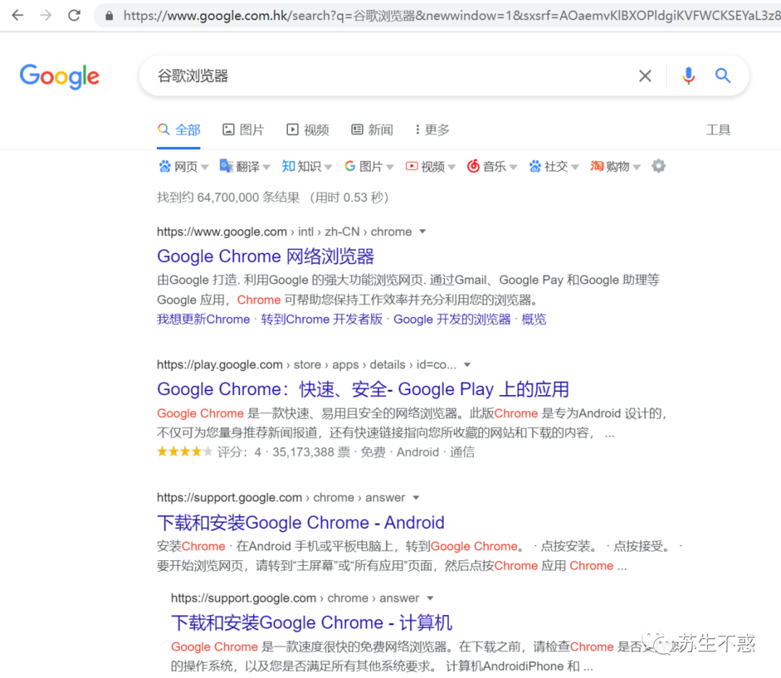Open the 概览 sitelink

tap(534, 319)
